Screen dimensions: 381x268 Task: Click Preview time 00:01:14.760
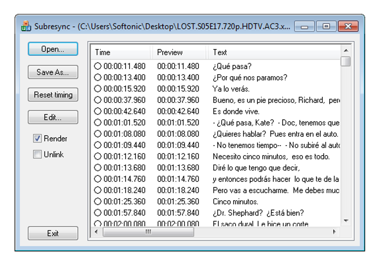coord(178,179)
